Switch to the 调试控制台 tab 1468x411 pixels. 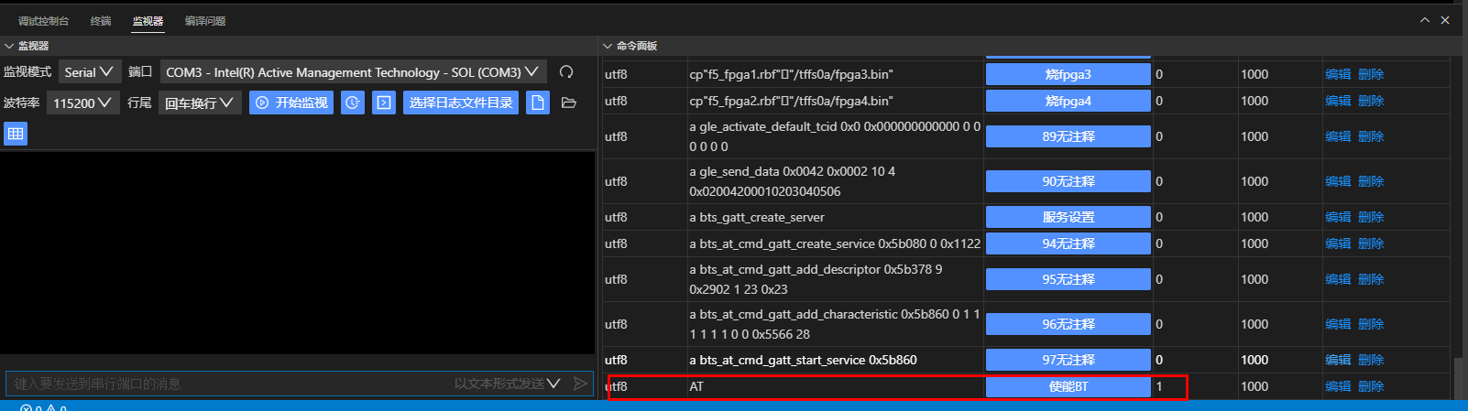pyautogui.click(x=43, y=21)
